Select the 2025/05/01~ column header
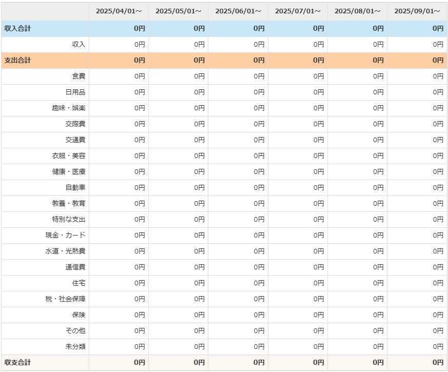Viewport: 448px width, 372px height. pos(178,11)
